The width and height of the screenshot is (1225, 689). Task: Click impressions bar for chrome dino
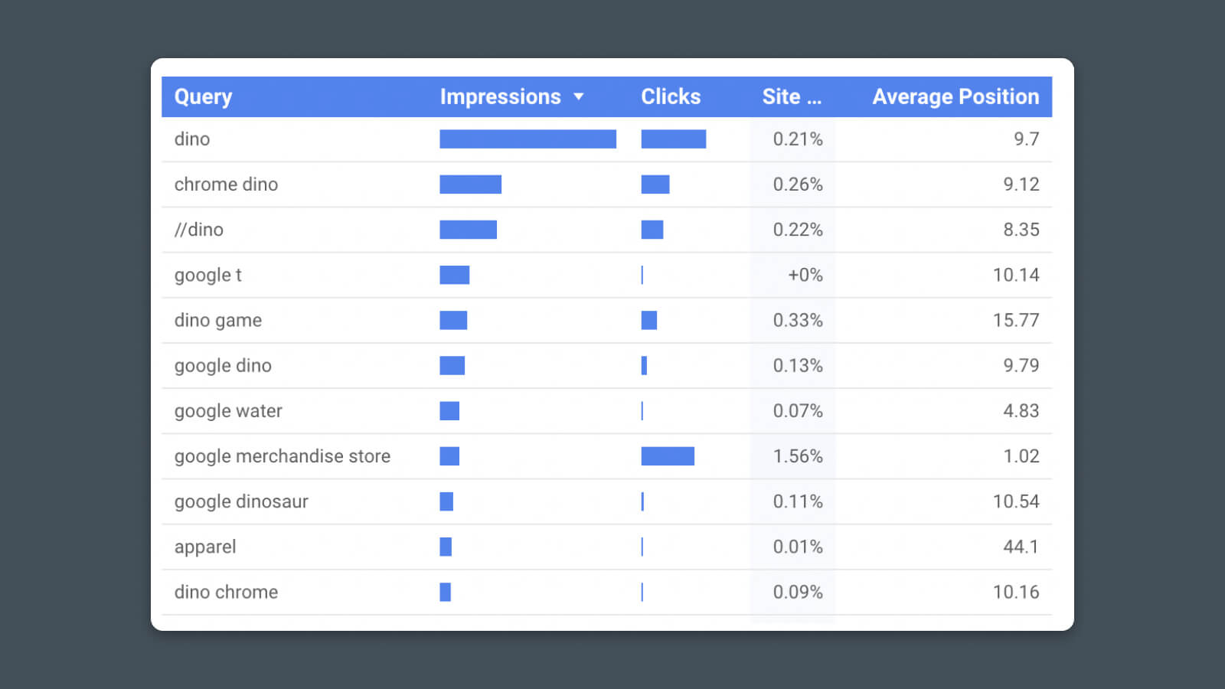point(470,184)
